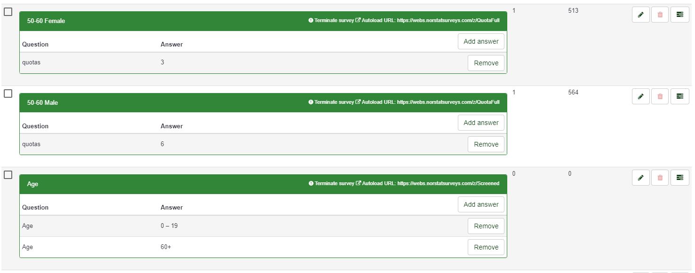Delete the Age quota using trash icon
Image resolution: width=695 pixels, height=273 pixels.
pyautogui.click(x=660, y=178)
